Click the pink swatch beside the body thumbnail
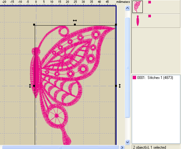Image resolution: width=181 pixels, height=149 pixels. (x=150, y=16)
